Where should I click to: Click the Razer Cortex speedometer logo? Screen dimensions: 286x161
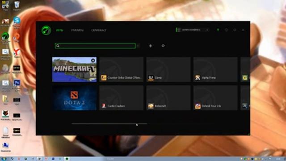[46, 30]
